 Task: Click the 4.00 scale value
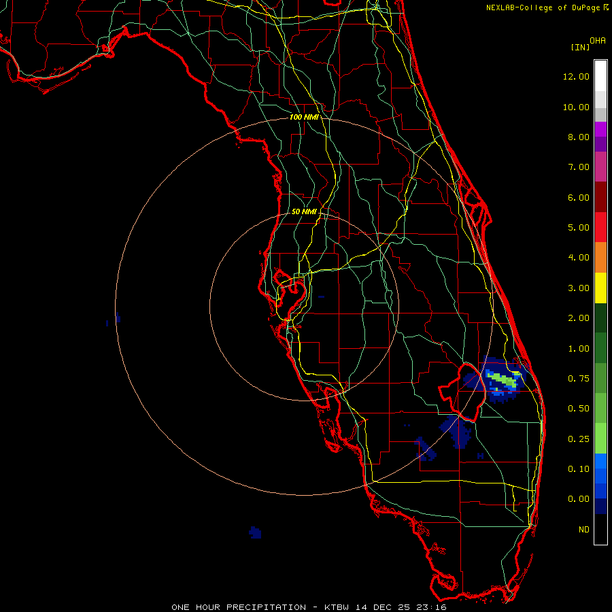coord(579,258)
